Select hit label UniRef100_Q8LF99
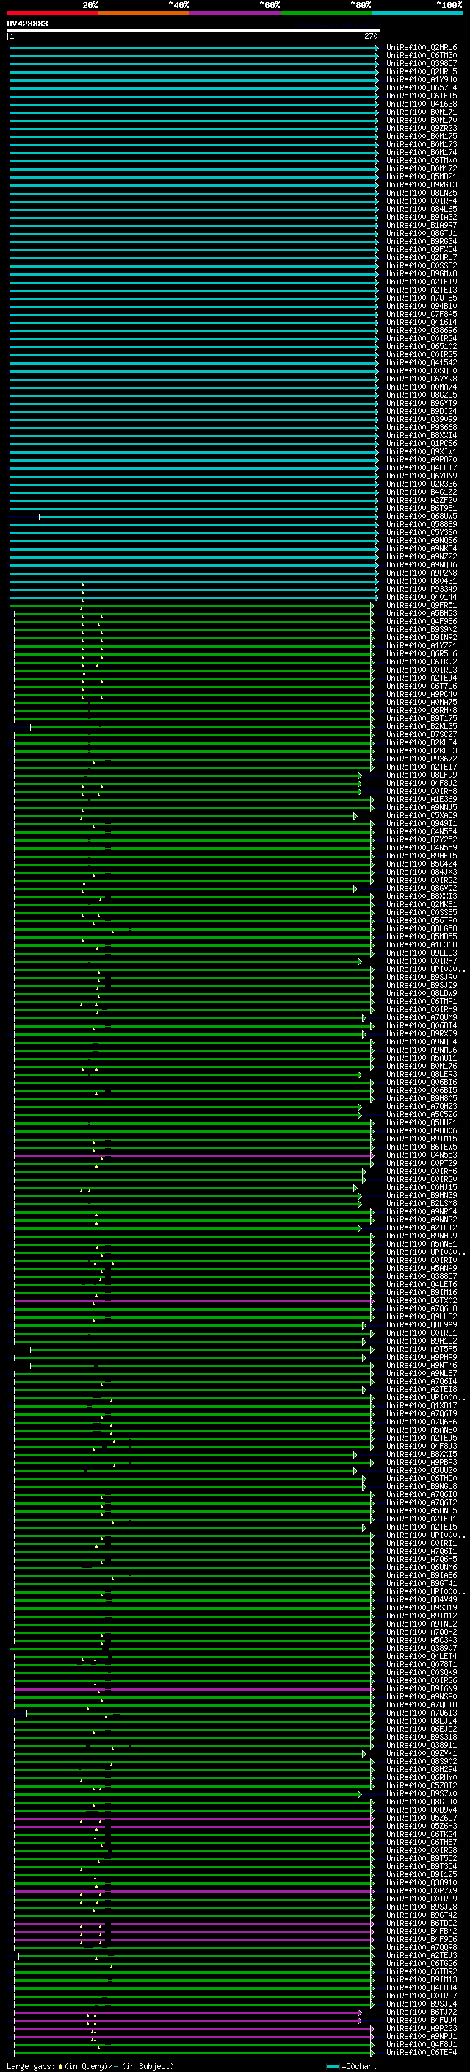 (x=422, y=775)
